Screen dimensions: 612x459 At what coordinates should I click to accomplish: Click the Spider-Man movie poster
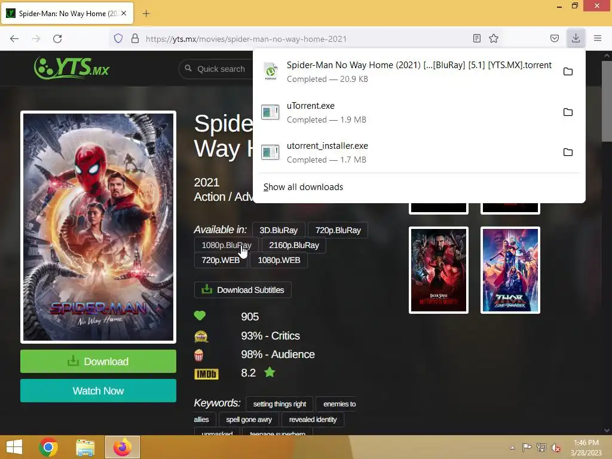click(x=99, y=227)
